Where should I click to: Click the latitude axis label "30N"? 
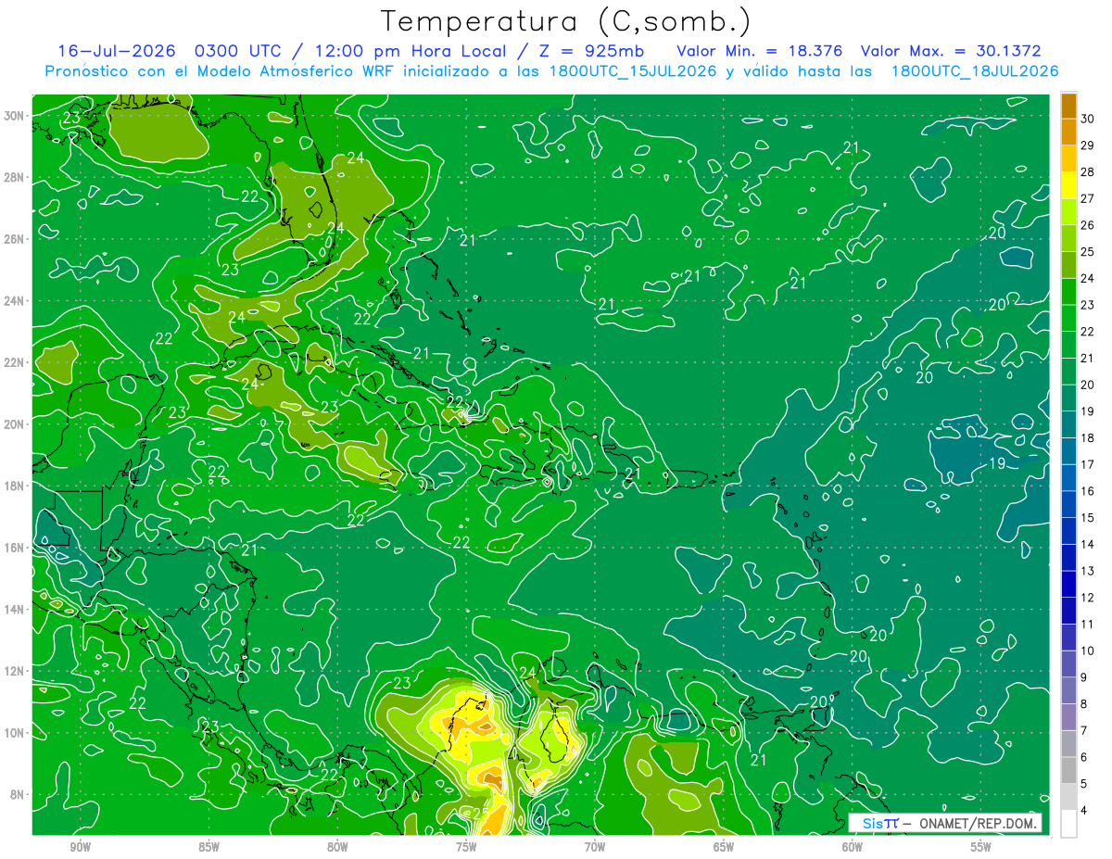[x=15, y=116]
